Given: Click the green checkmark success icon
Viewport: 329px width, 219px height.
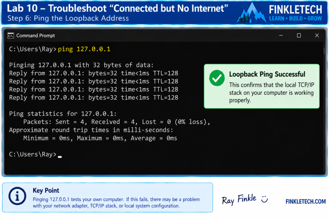Looking at the screenshot, I should click(217, 78).
